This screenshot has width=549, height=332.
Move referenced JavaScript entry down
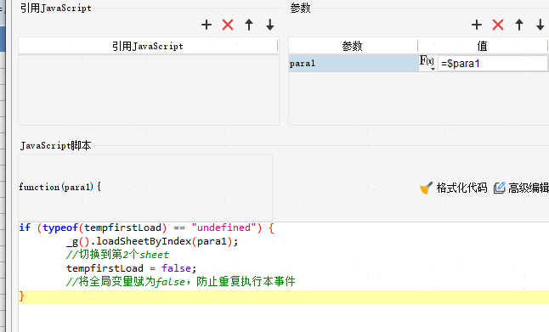pos(270,25)
